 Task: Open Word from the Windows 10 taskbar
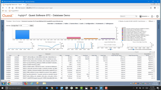pyautogui.click(x=96, y=88)
